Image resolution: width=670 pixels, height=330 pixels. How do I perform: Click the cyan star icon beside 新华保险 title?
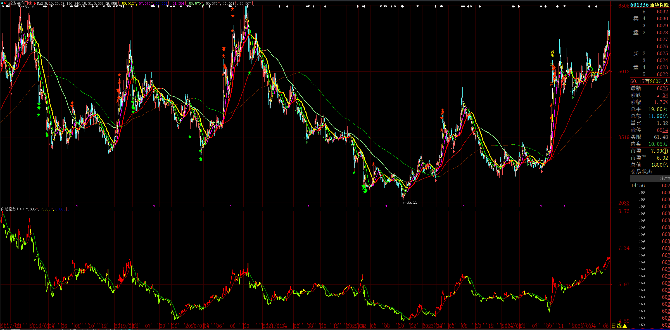tap(2, 3)
